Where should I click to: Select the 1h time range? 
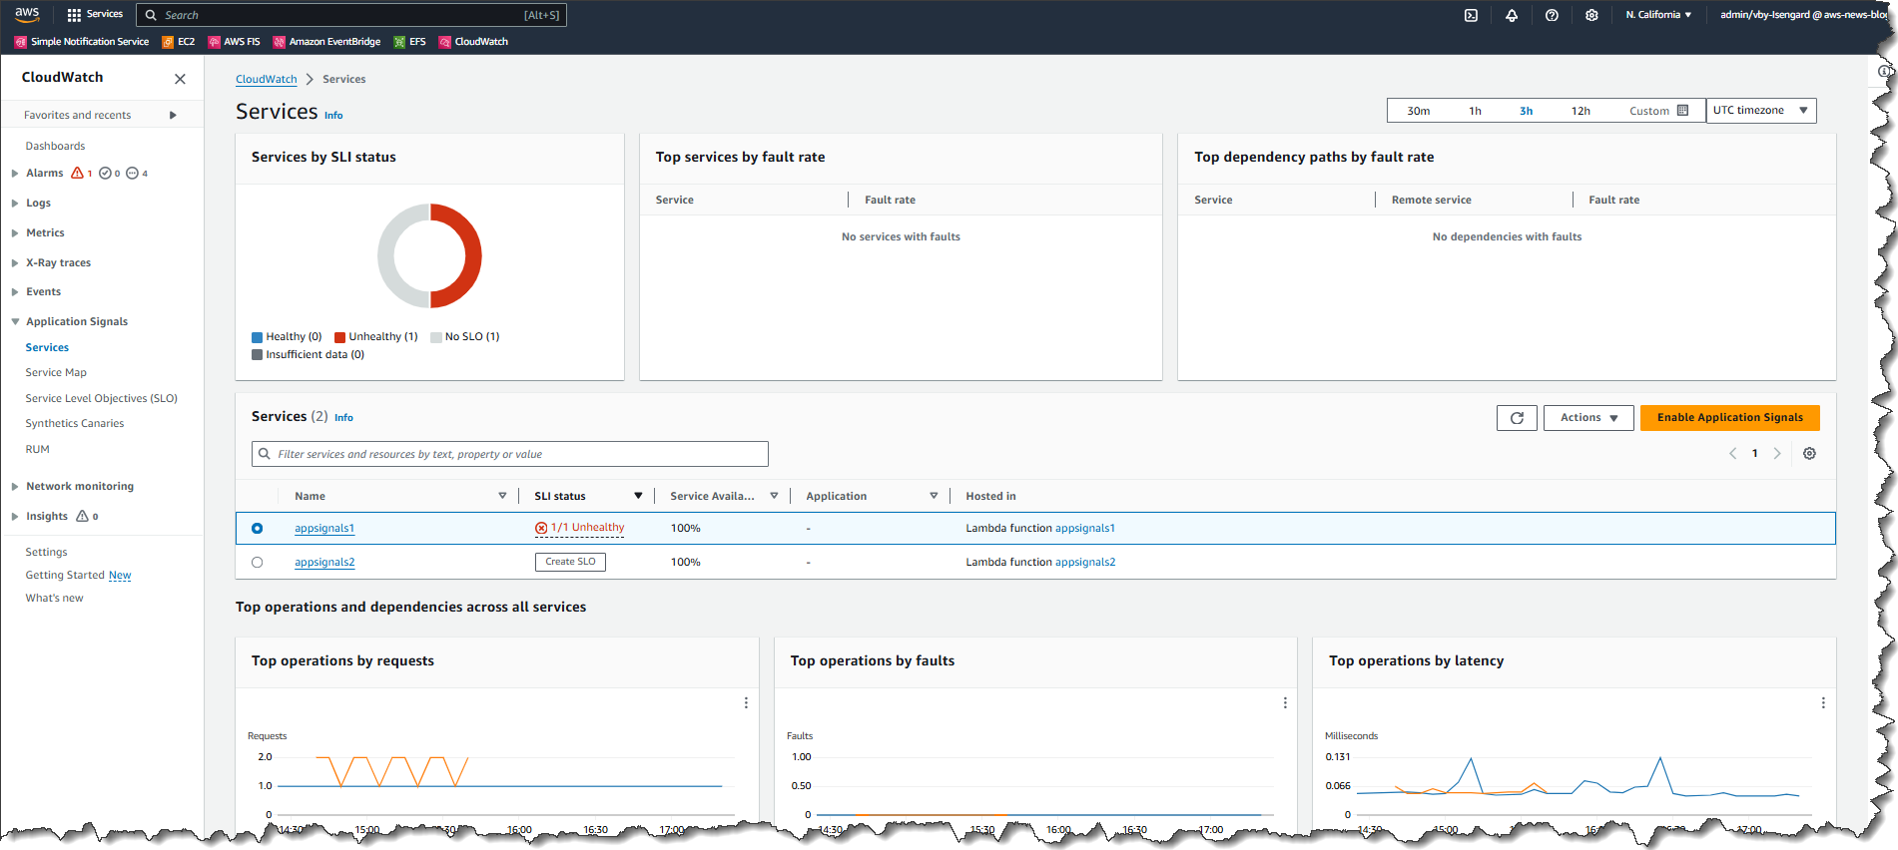(x=1475, y=111)
